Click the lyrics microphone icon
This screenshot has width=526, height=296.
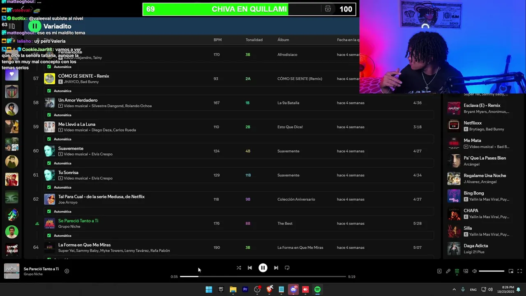448,271
